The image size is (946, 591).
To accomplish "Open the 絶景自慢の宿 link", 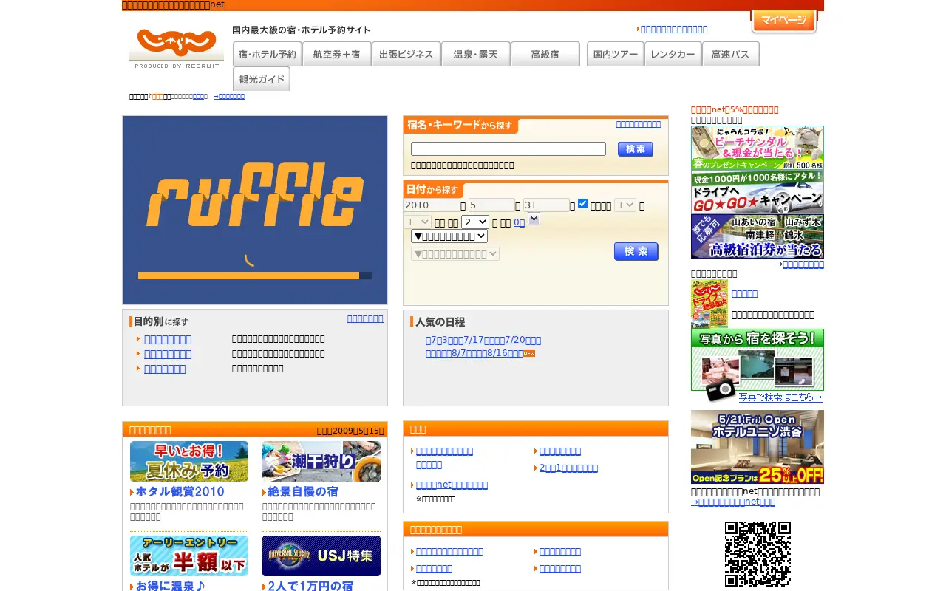I will [x=303, y=492].
